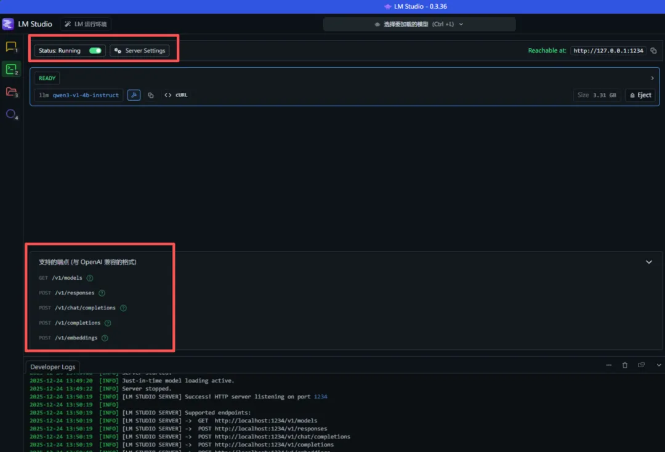Click the /v1/completions endpoint text
The width and height of the screenshot is (665, 452).
click(x=78, y=323)
